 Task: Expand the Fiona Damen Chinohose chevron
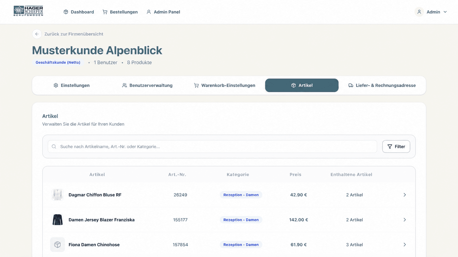[405, 245]
